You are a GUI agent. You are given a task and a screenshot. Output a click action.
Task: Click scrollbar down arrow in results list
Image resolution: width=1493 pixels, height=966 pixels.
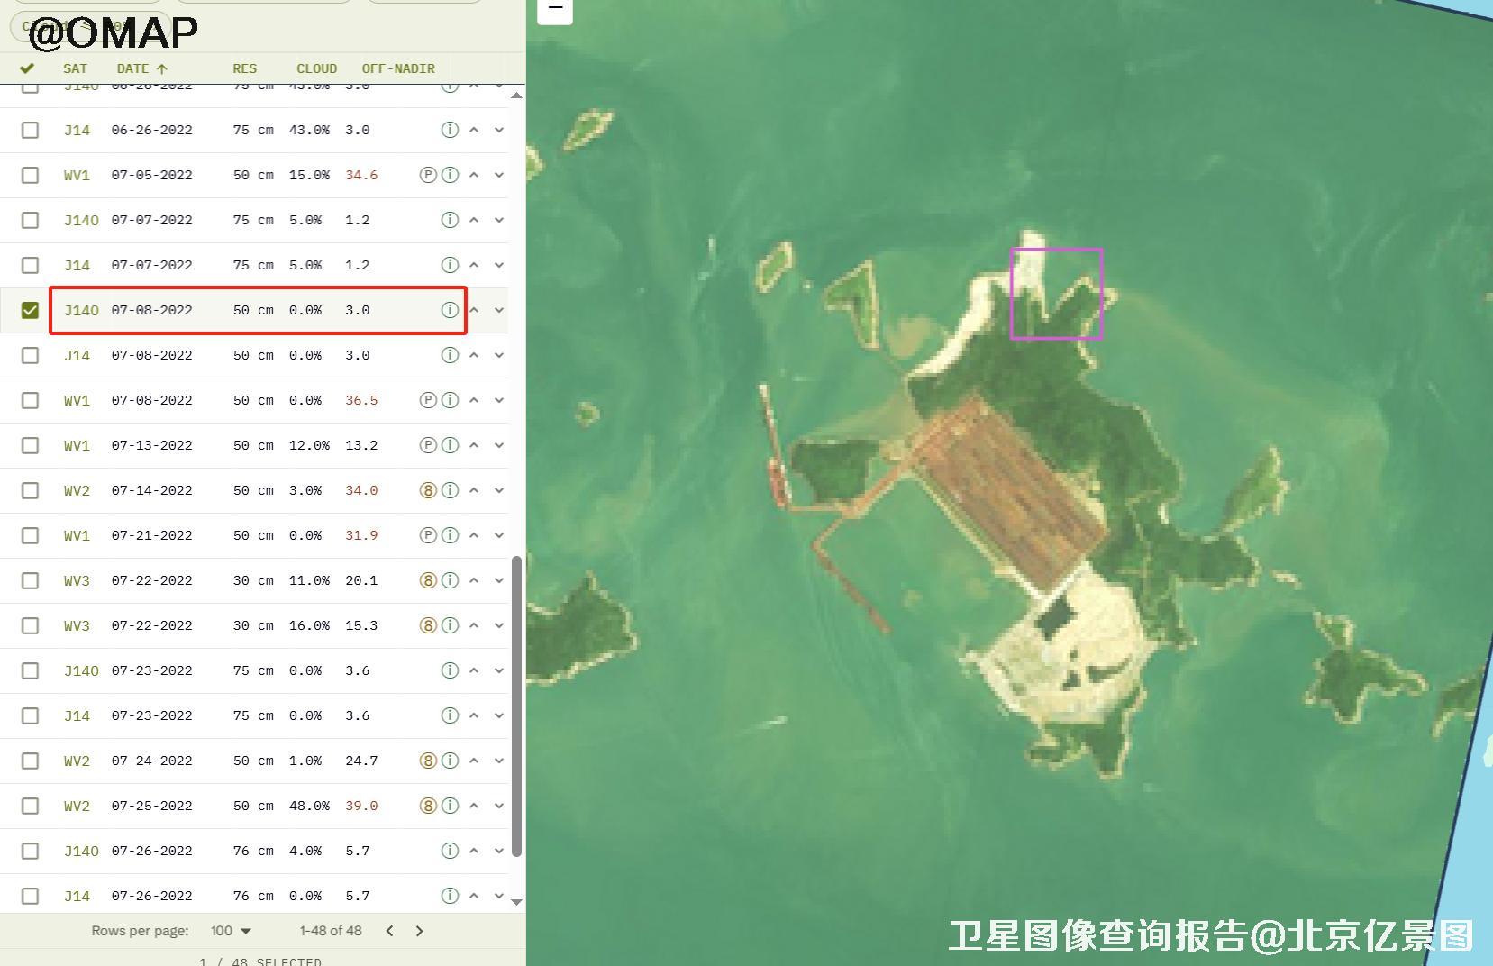pyautogui.click(x=516, y=901)
